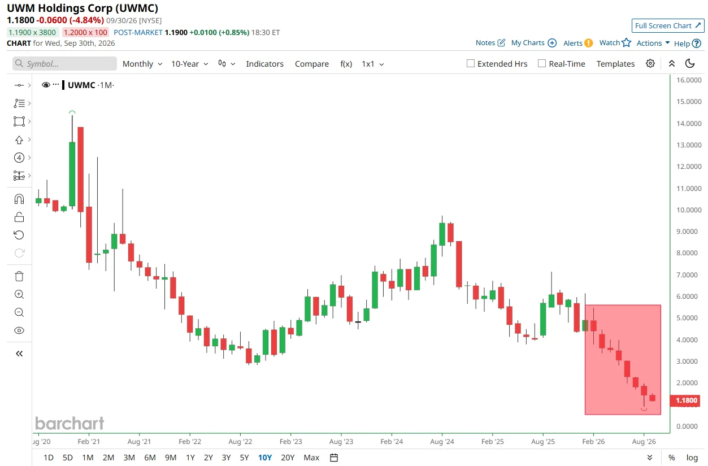Viewport: 708px width, 466px height.
Task: Select the Max time range
Action: [311, 458]
